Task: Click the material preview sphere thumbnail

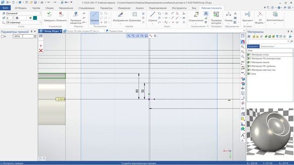Action: [x=270, y=132]
